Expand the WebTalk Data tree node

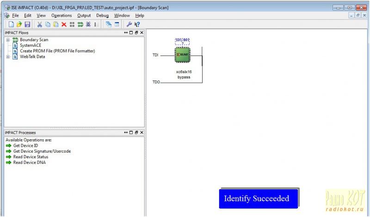point(8,56)
